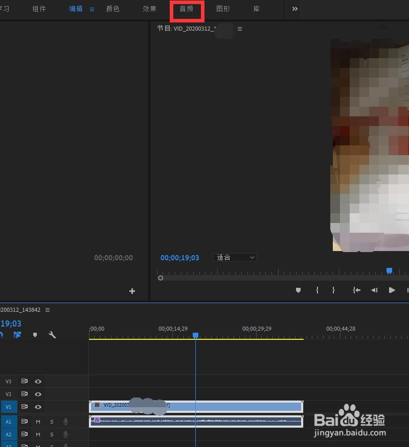Target the V3 track label
This screenshot has width=409, height=447.
click(x=8, y=382)
